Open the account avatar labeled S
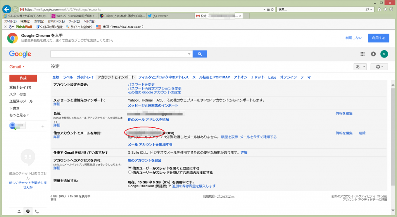Image resolution: width=397 pixels, height=217 pixels. tap(384, 54)
